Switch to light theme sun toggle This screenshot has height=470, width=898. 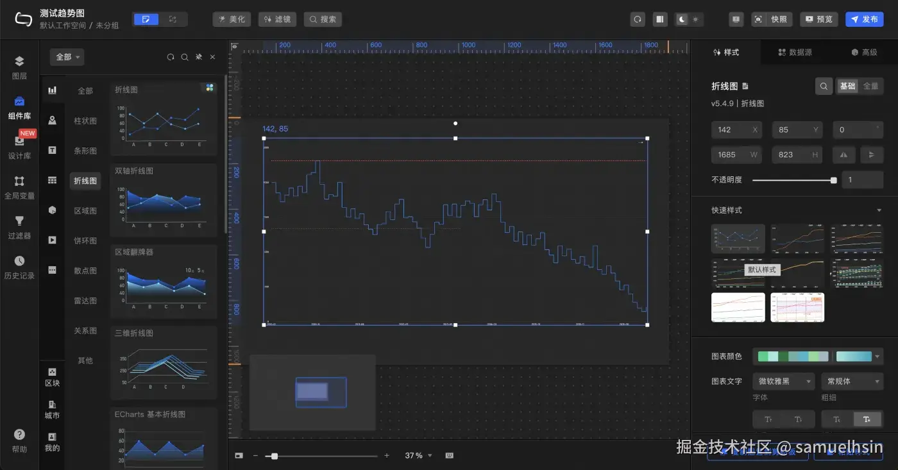(695, 19)
